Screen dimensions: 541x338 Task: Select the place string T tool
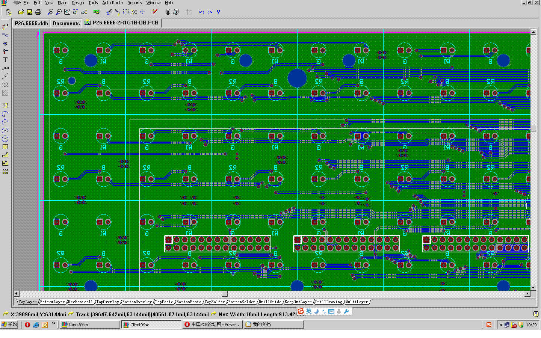5,60
